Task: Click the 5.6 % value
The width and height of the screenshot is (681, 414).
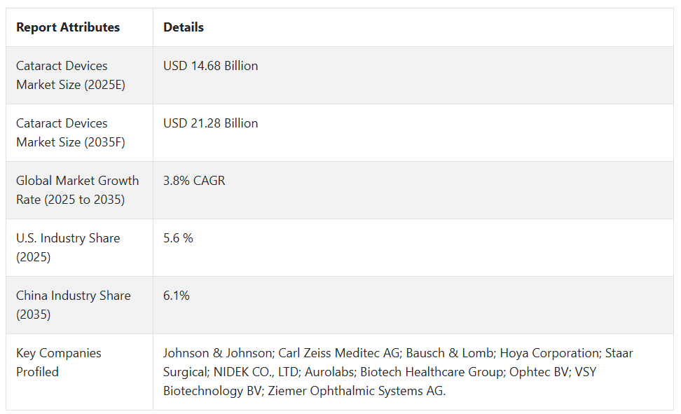Action: coord(178,237)
